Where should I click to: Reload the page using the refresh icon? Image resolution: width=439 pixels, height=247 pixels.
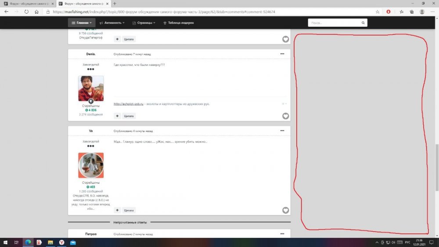coord(26,12)
